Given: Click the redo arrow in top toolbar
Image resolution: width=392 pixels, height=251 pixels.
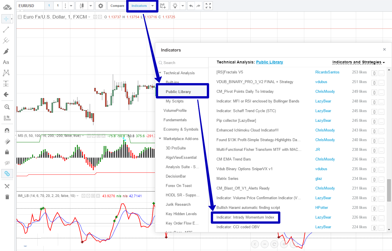Looking at the screenshot, I should [x=199, y=6].
